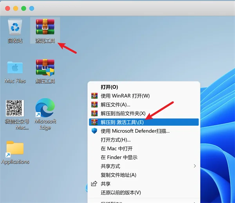Viewport: 235px width, 203px height.
Task: Maximize window with green button
Action: click(23, 8)
